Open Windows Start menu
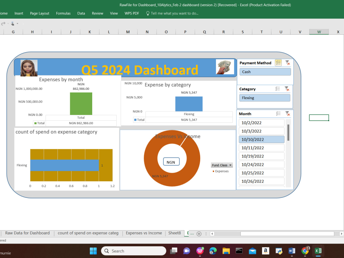 (x=93, y=251)
